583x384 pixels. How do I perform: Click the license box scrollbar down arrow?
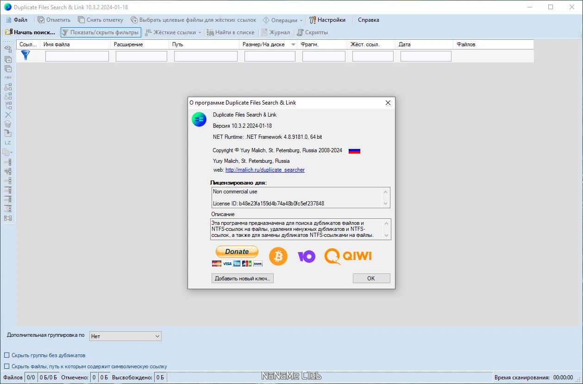385,204
